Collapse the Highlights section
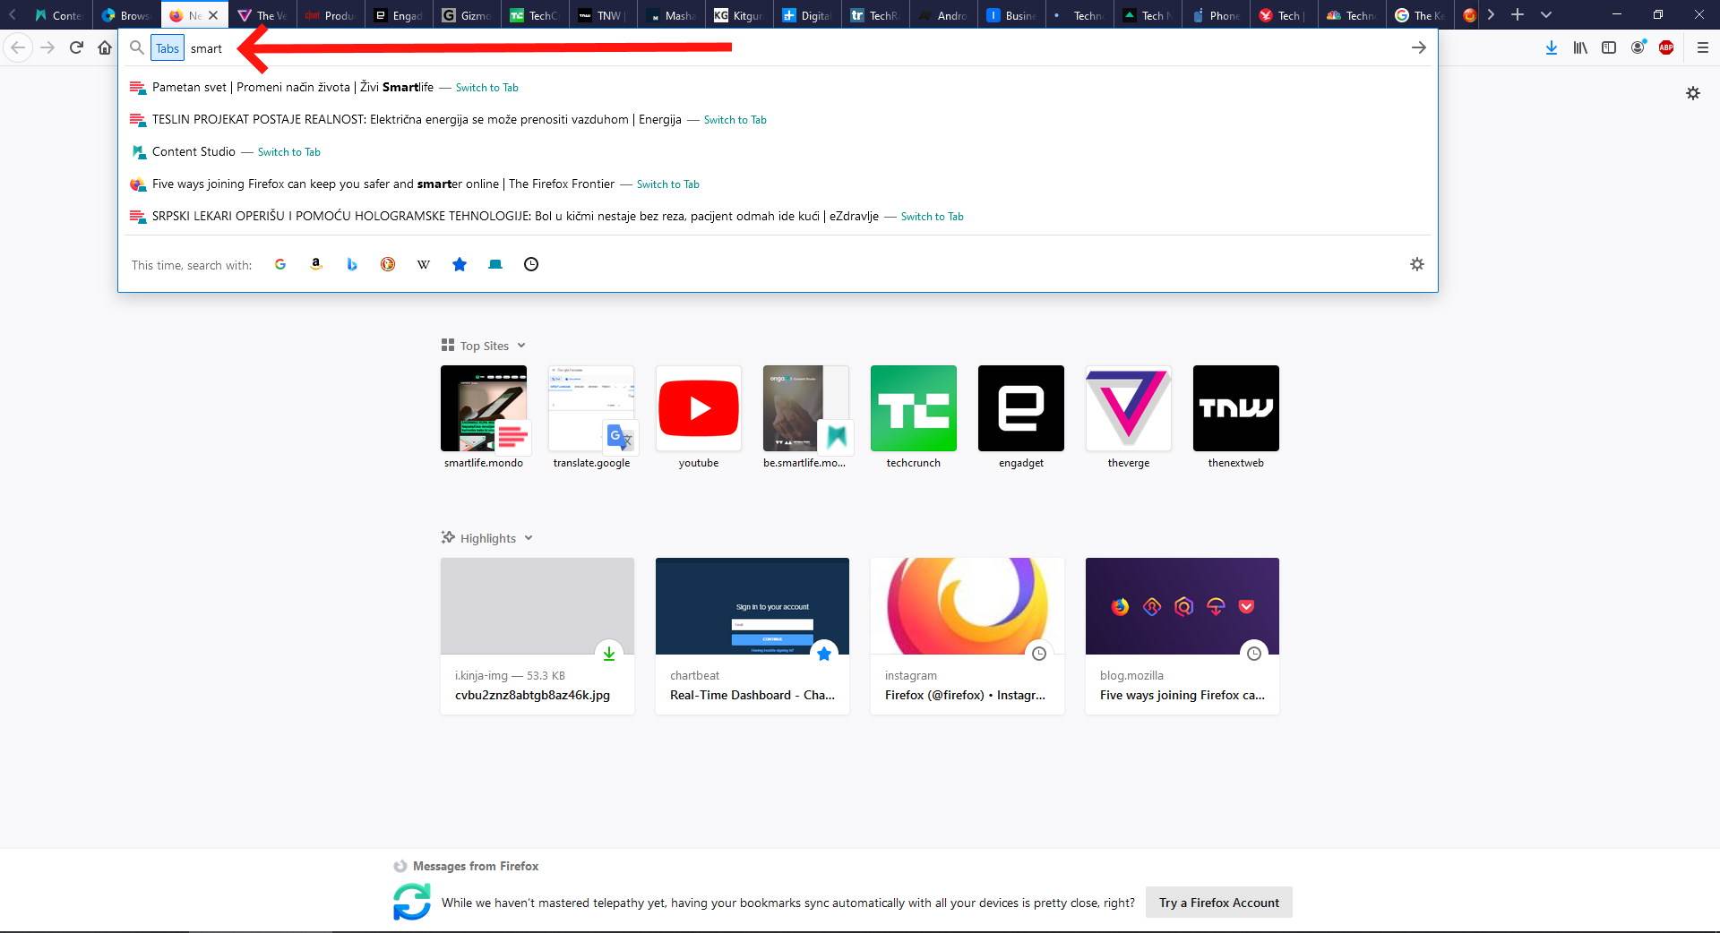This screenshot has width=1720, height=933. pyautogui.click(x=528, y=538)
